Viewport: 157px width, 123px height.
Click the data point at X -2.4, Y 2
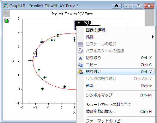30,61
